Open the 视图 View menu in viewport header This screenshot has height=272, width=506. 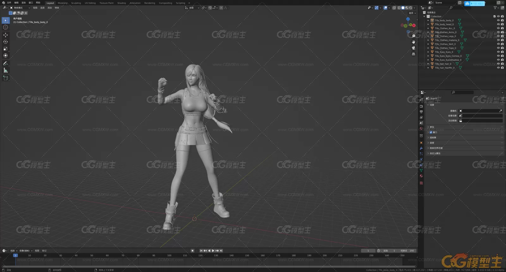coord(35,8)
